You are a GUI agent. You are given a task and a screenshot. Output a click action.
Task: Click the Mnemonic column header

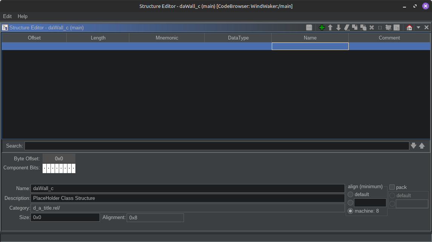[x=167, y=38]
